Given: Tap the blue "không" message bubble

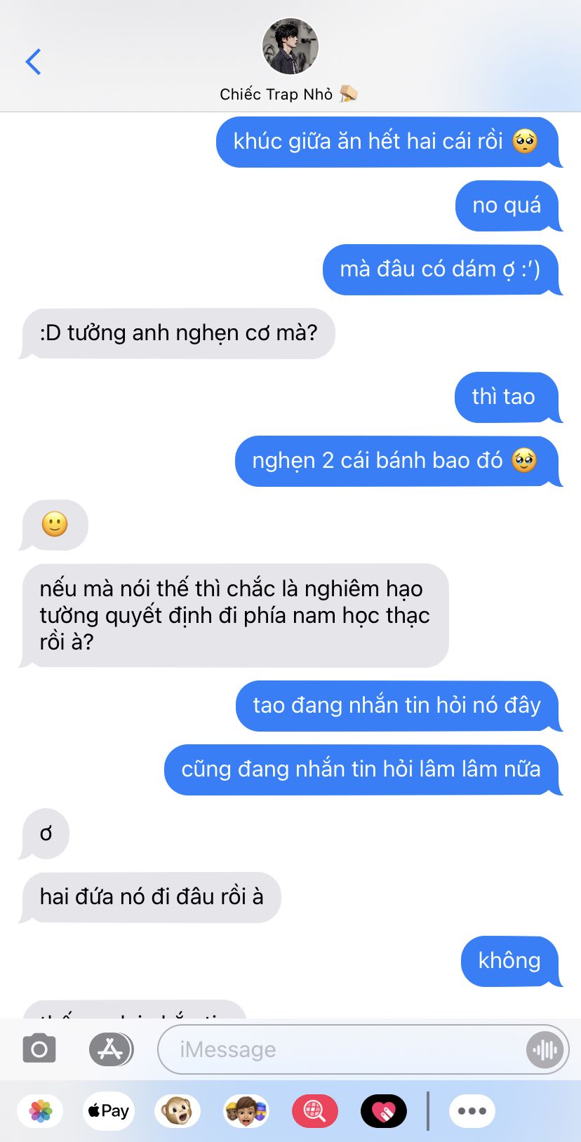Looking at the screenshot, I should click(512, 961).
